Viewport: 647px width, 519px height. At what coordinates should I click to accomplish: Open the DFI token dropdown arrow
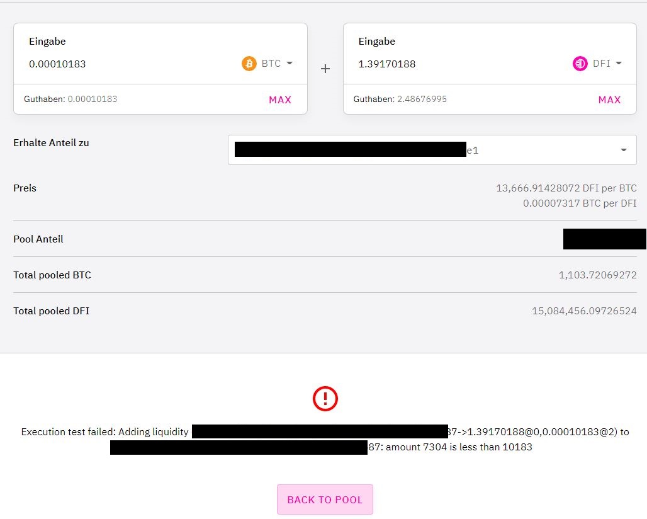(x=619, y=63)
